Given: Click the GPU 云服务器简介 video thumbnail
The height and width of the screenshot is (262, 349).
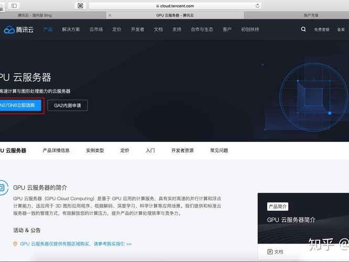Looking at the screenshot, I should click(303, 219).
